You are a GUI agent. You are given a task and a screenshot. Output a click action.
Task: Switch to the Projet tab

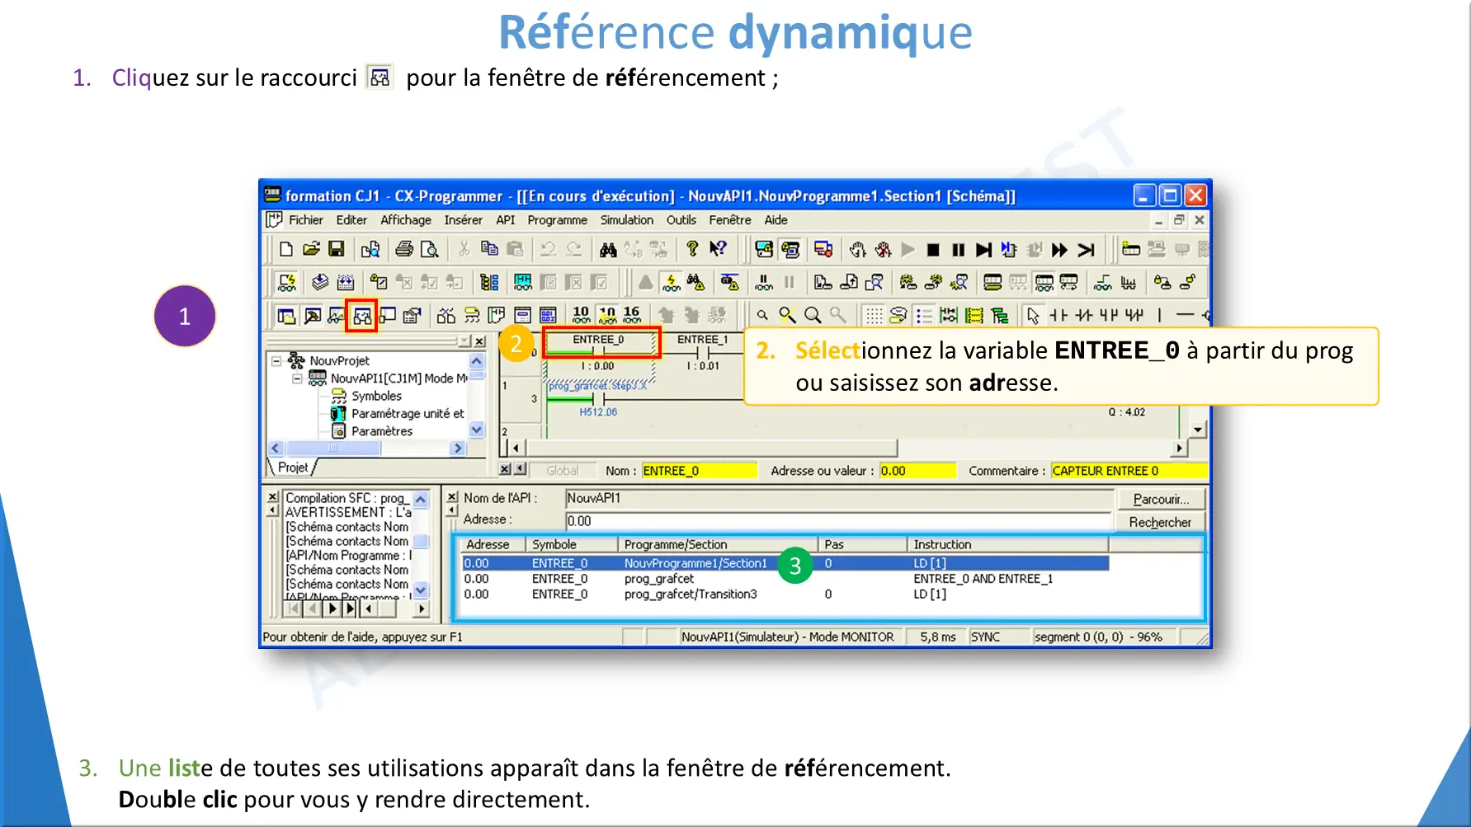coord(292,468)
